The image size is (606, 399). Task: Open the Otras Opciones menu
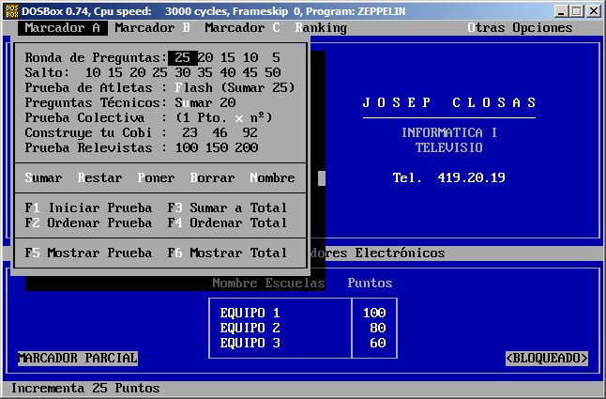click(520, 27)
